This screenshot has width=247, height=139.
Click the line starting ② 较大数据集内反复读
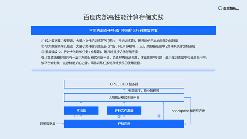[x=118, y=46]
